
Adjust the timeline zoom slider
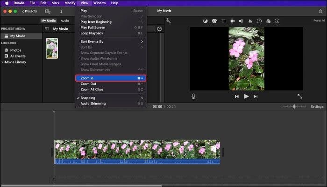tap(294, 106)
